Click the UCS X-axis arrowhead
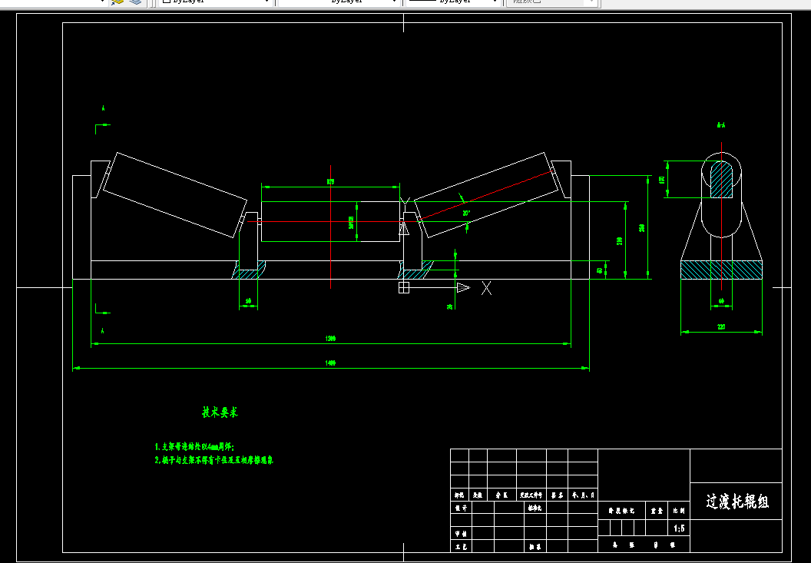811x563 pixels. coord(463,288)
